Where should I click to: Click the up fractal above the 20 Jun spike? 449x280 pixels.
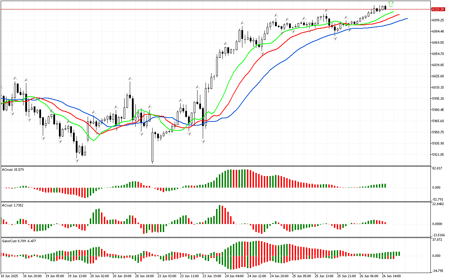coord(130,78)
